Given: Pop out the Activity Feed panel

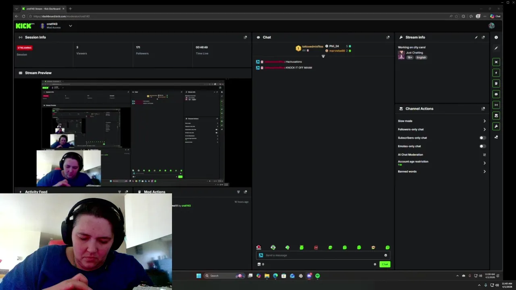Looking at the screenshot, I should [x=126, y=192].
